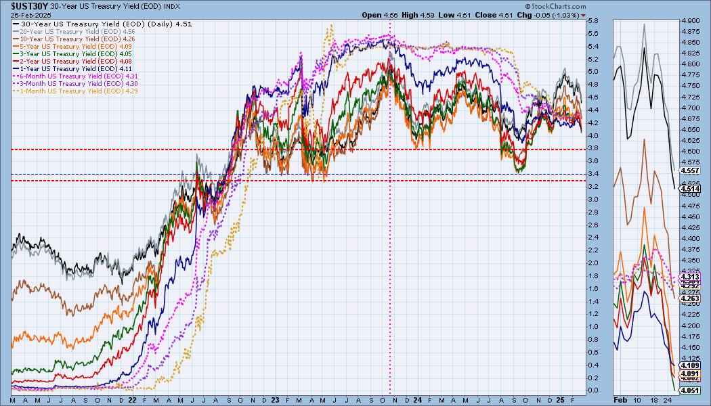711x406 pixels.
Task: Click the red down arrow beside Chg
Action: [x=583, y=16]
